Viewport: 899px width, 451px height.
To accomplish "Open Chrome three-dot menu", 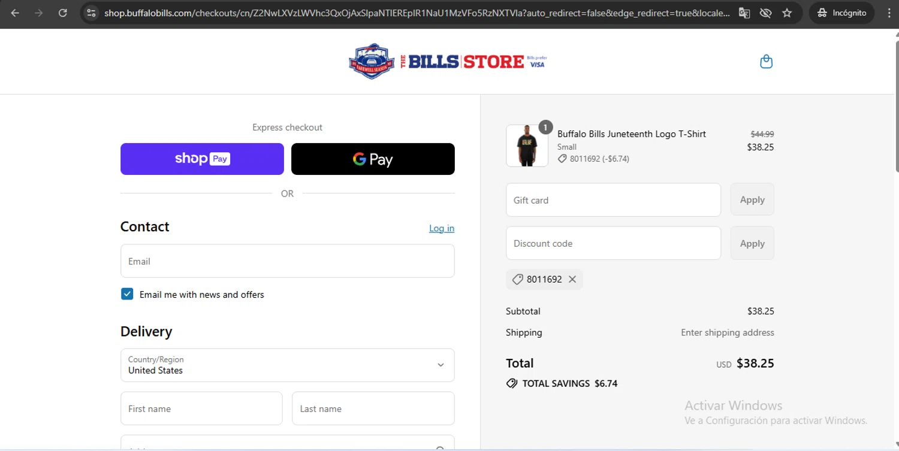I will [x=889, y=13].
